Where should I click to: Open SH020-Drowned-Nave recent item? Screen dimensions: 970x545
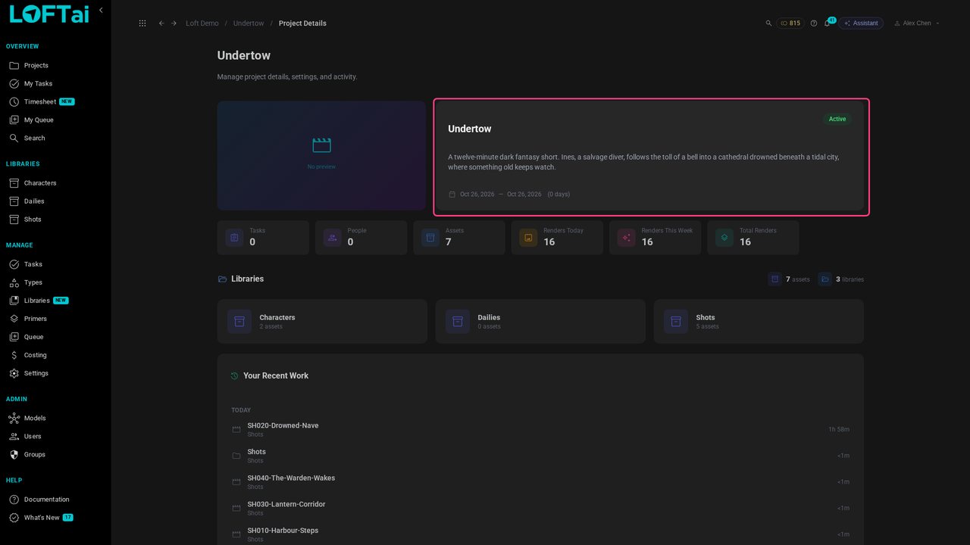(540, 429)
